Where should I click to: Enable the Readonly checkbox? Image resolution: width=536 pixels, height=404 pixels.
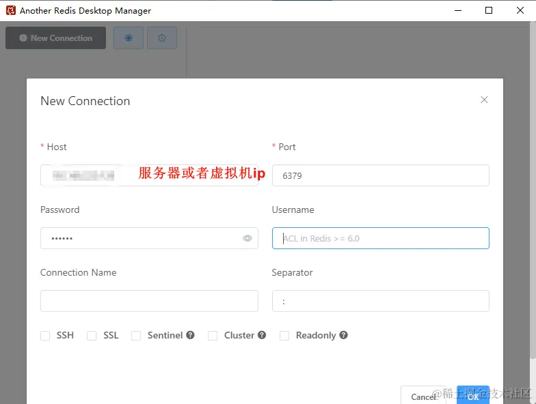click(x=284, y=336)
